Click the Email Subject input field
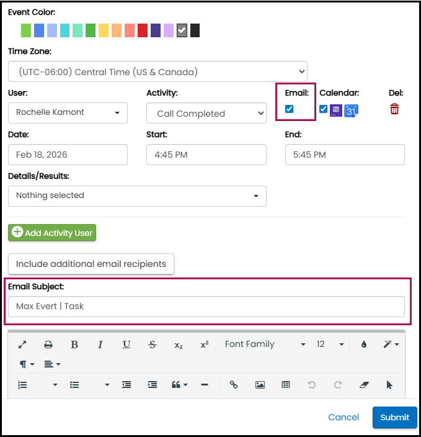 pos(206,307)
